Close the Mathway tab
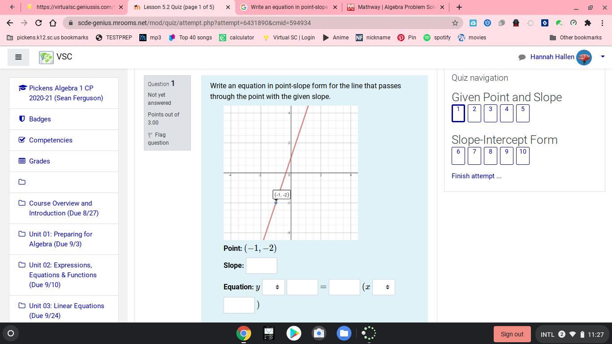Screen dimensions: 612x344 point(442,7)
